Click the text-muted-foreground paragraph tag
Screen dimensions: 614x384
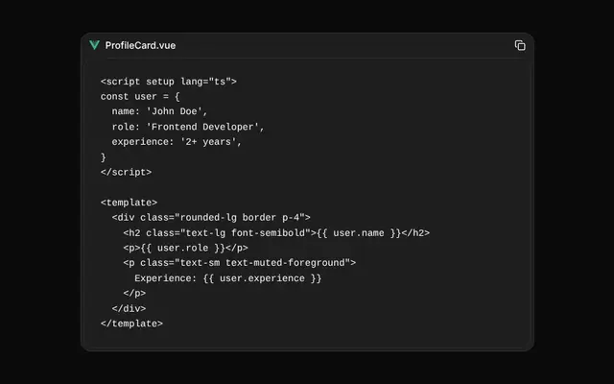tap(240, 263)
